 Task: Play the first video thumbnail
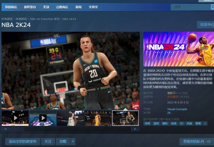(x=15, y=118)
